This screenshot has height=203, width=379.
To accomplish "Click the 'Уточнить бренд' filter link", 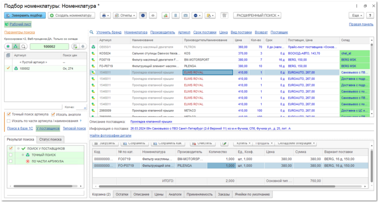I will pyautogui.click(x=109, y=32).
